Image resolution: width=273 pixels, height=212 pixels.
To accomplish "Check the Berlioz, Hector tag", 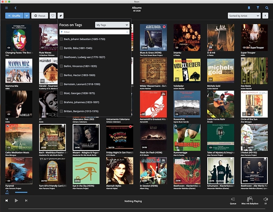I will 61,75.
